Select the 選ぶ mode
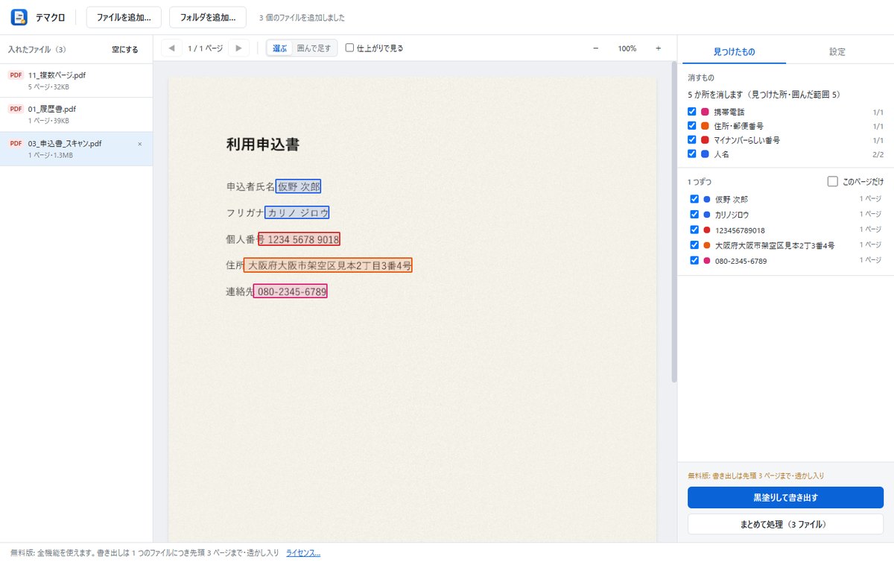The width and height of the screenshot is (894, 562). [280, 48]
